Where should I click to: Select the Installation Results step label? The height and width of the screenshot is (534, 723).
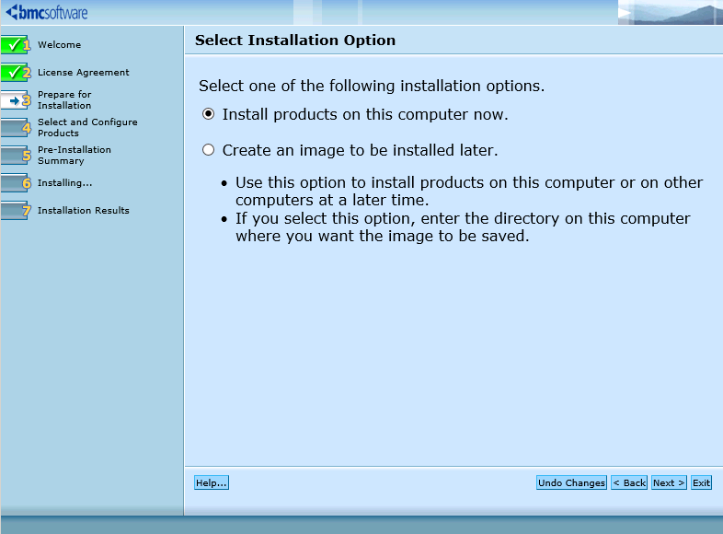84,211
